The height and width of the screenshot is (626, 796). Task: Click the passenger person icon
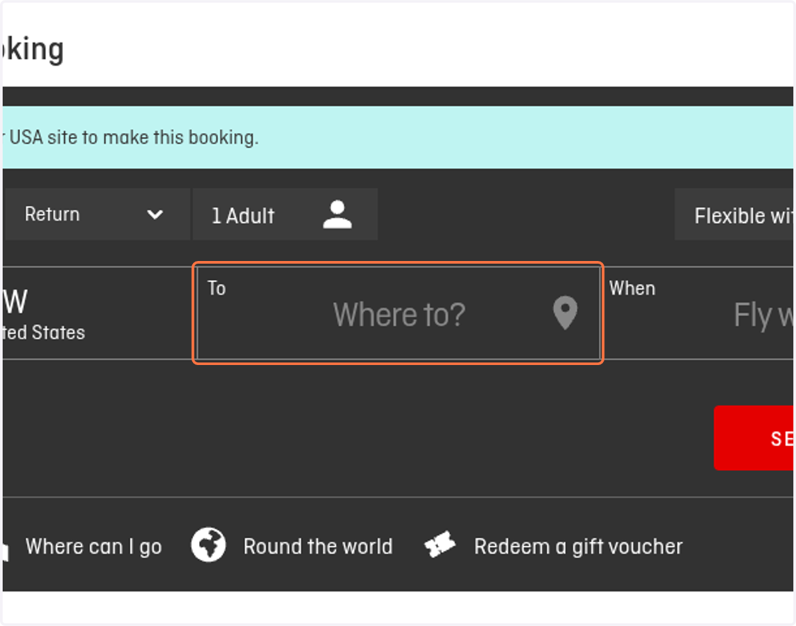point(337,215)
